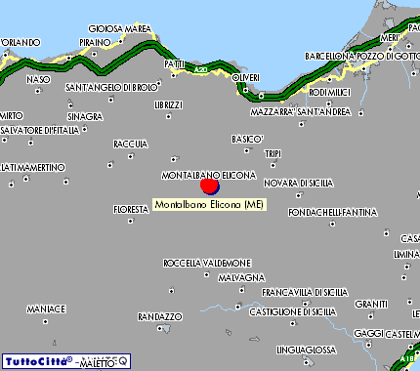
Task: Click the Gioiosa Marea label
Action: [120, 28]
